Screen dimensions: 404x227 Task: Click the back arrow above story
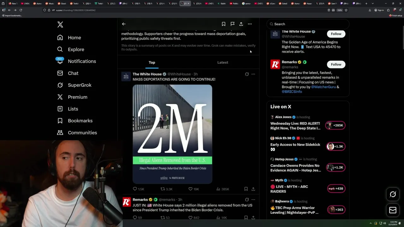pyautogui.click(x=124, y=24)
